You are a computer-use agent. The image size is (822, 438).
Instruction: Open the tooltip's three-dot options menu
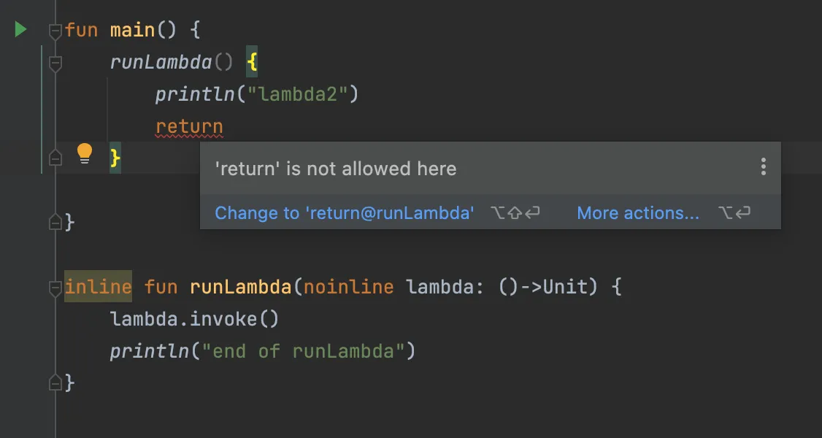[764, 166]
